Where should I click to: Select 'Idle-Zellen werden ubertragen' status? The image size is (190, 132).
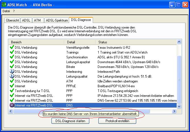pyautogui.click(x=118, y=81)
